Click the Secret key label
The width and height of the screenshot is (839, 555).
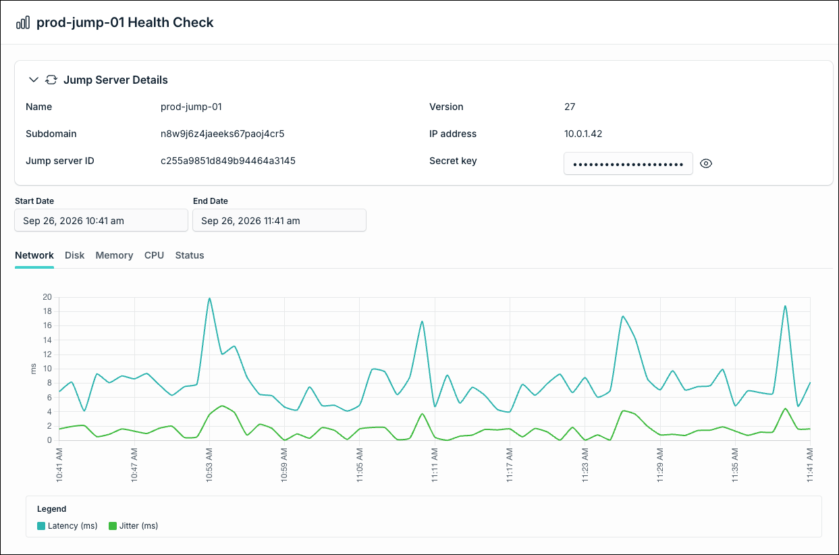(453, 161)
